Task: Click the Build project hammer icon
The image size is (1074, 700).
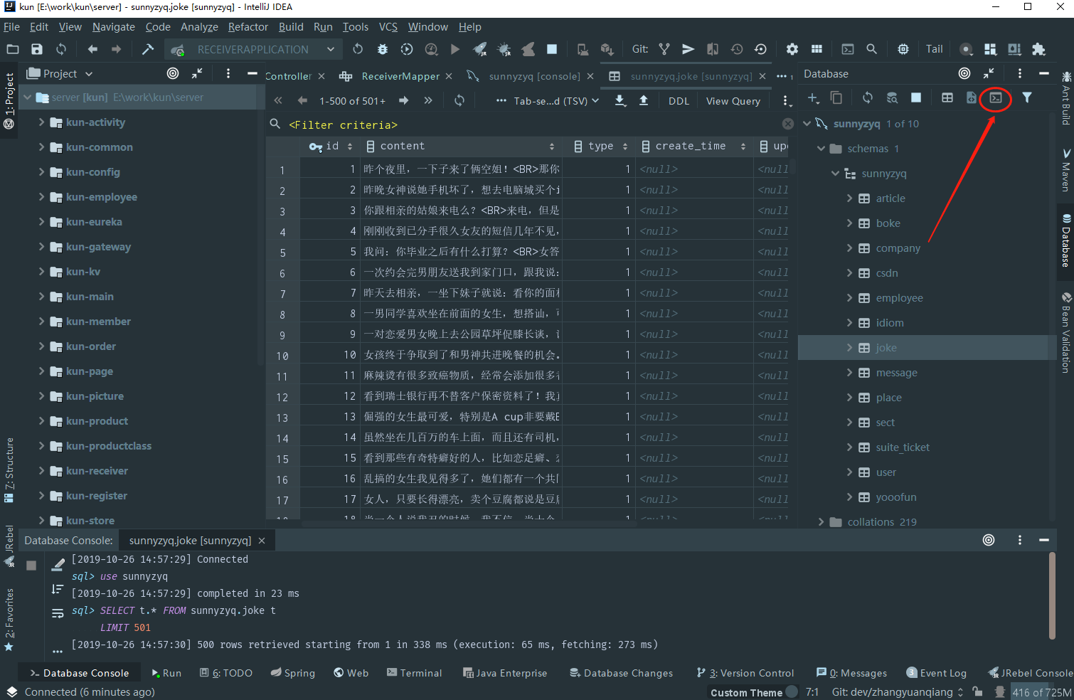Action: click(x=148, y=49)
